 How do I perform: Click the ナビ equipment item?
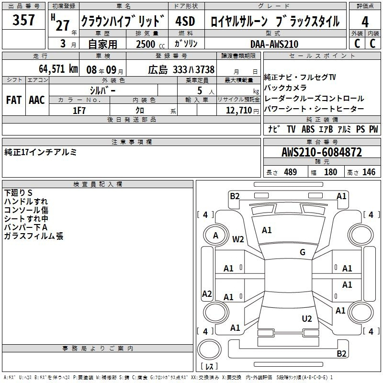[273, 129]
